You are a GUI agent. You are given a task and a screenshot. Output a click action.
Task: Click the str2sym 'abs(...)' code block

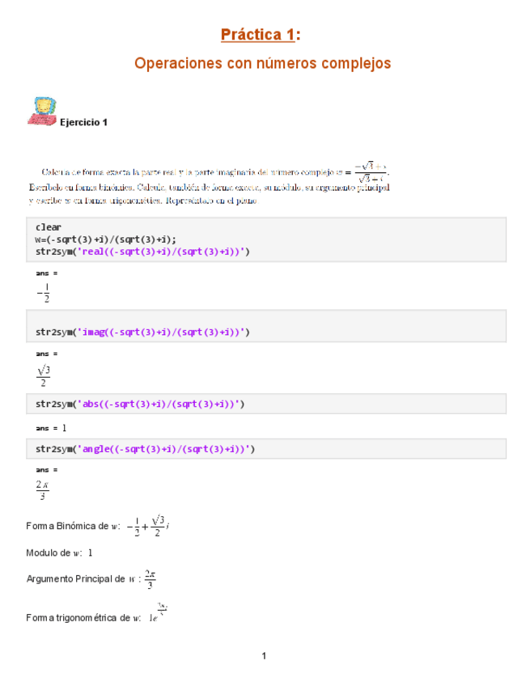tap(139, 403)
